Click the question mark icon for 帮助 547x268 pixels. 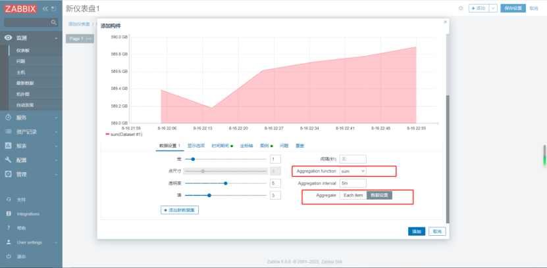(9, 229)
